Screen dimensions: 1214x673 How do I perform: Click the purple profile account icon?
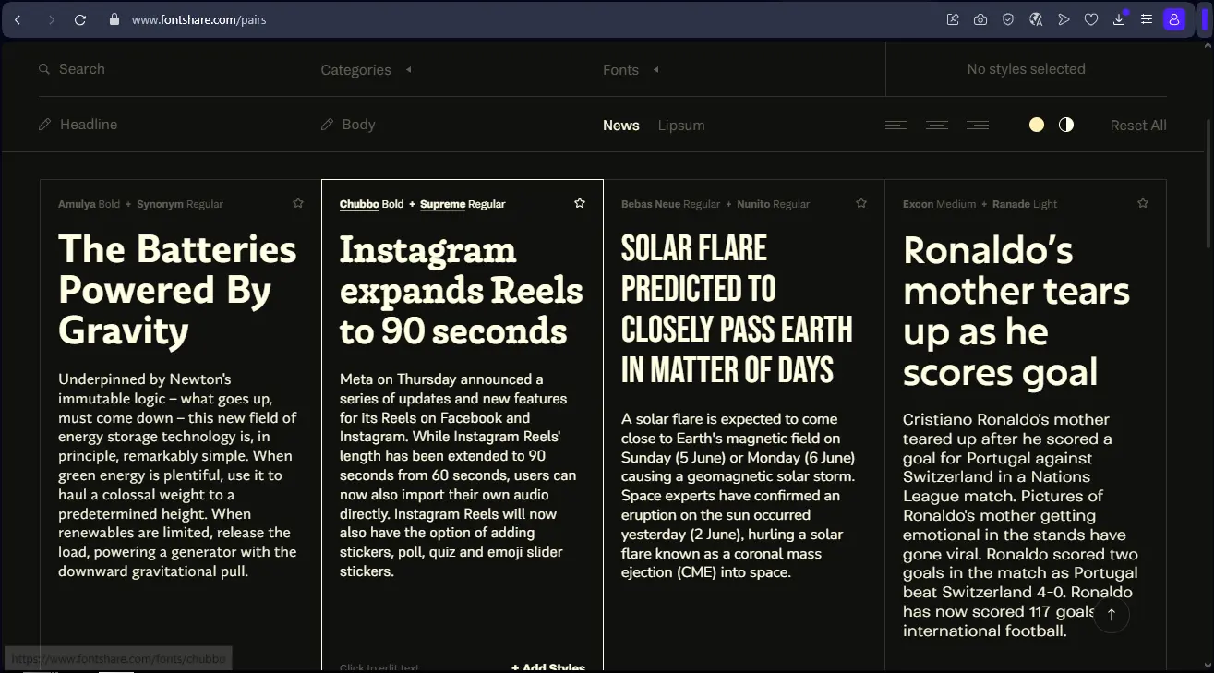tap(1174, 19)
